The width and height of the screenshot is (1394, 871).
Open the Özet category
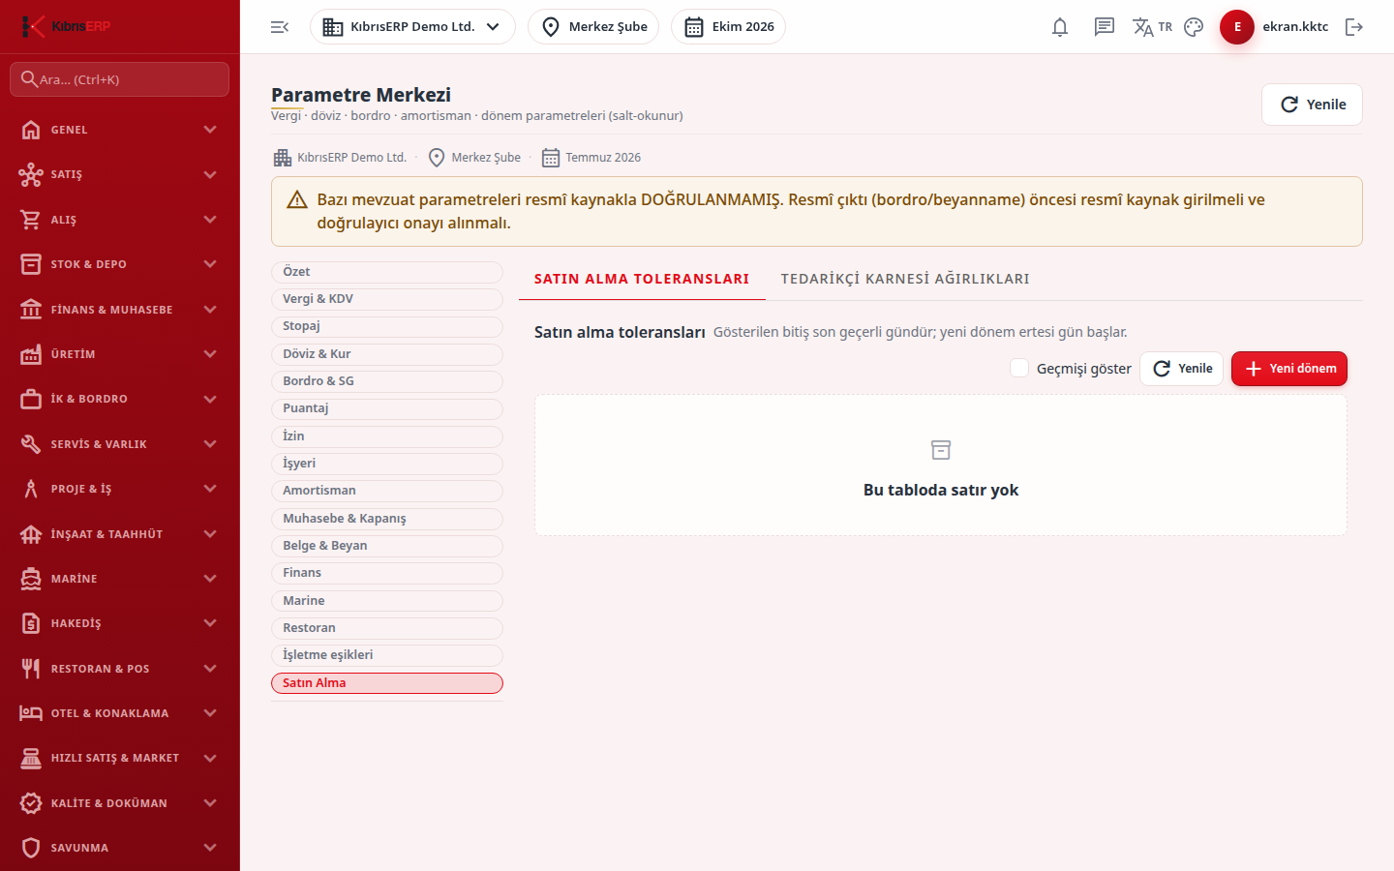tap(387, 272)
